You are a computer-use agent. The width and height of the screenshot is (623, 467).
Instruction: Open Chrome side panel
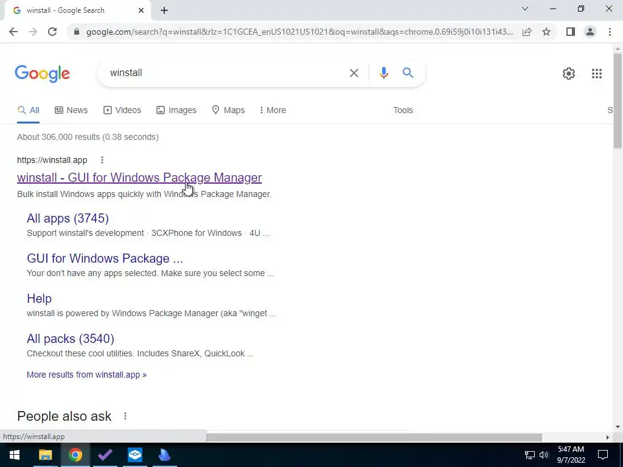pyautogui.click(x=571, y=32)
